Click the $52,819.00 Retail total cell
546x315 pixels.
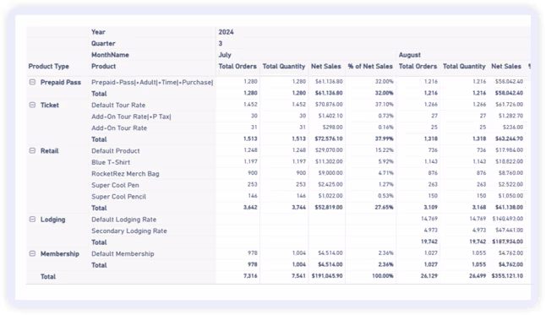[329, 207]
